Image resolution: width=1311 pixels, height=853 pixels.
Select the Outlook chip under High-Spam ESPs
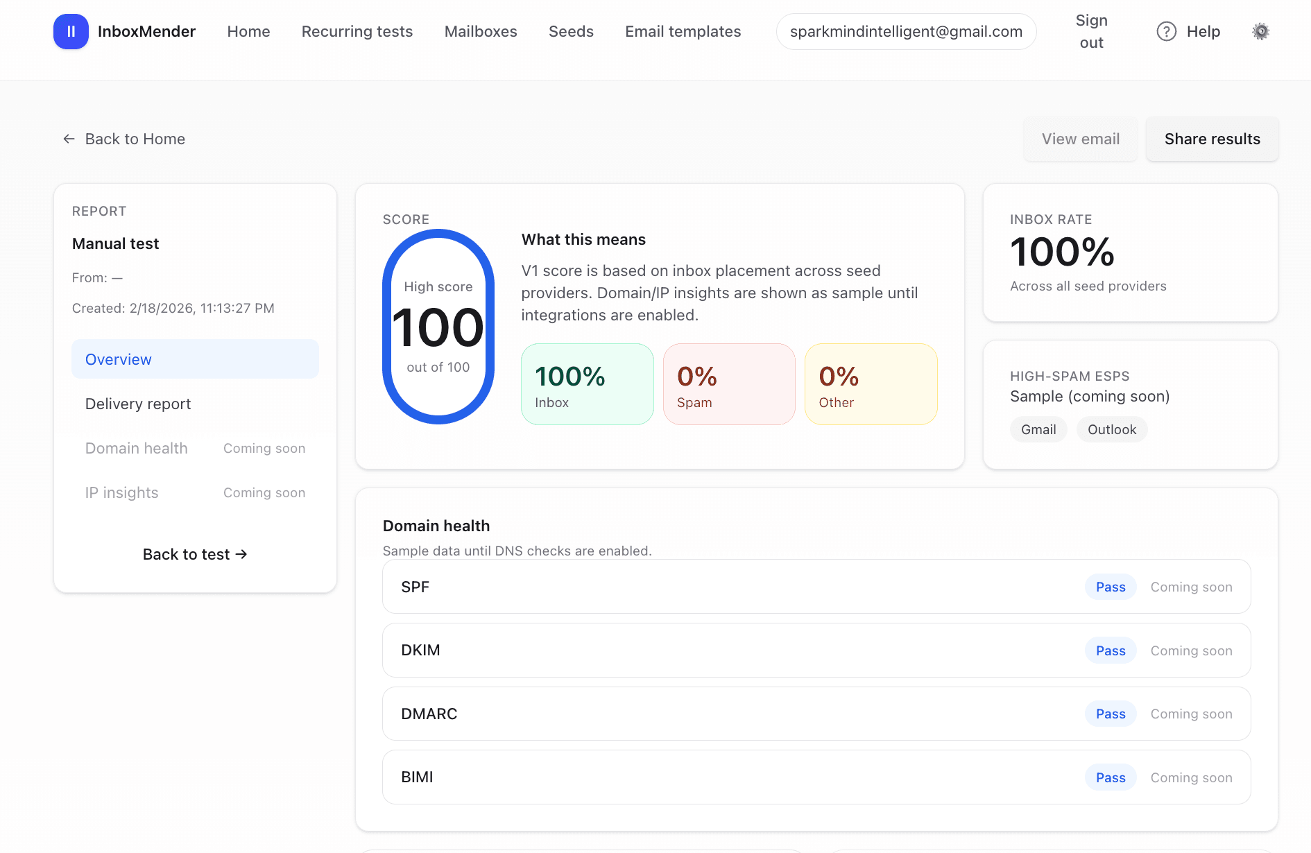1112,429
